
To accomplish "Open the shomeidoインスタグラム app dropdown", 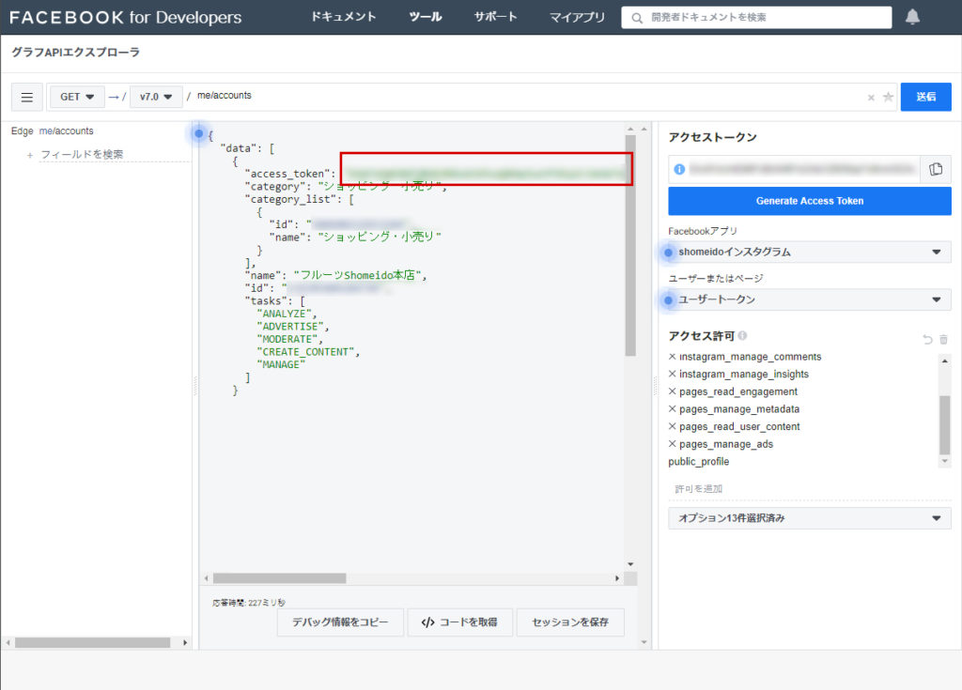I will [x=809, y=252].
